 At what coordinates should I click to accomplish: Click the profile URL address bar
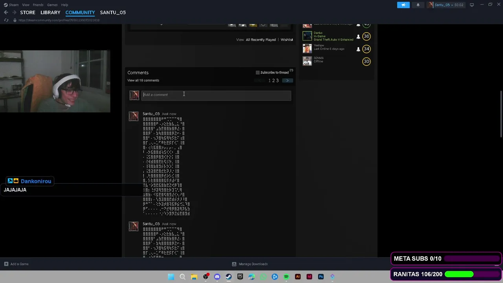[59, 20]
